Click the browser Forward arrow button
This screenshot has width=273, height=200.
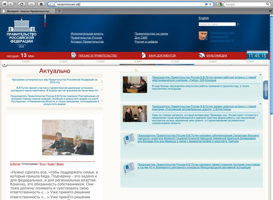11,4
